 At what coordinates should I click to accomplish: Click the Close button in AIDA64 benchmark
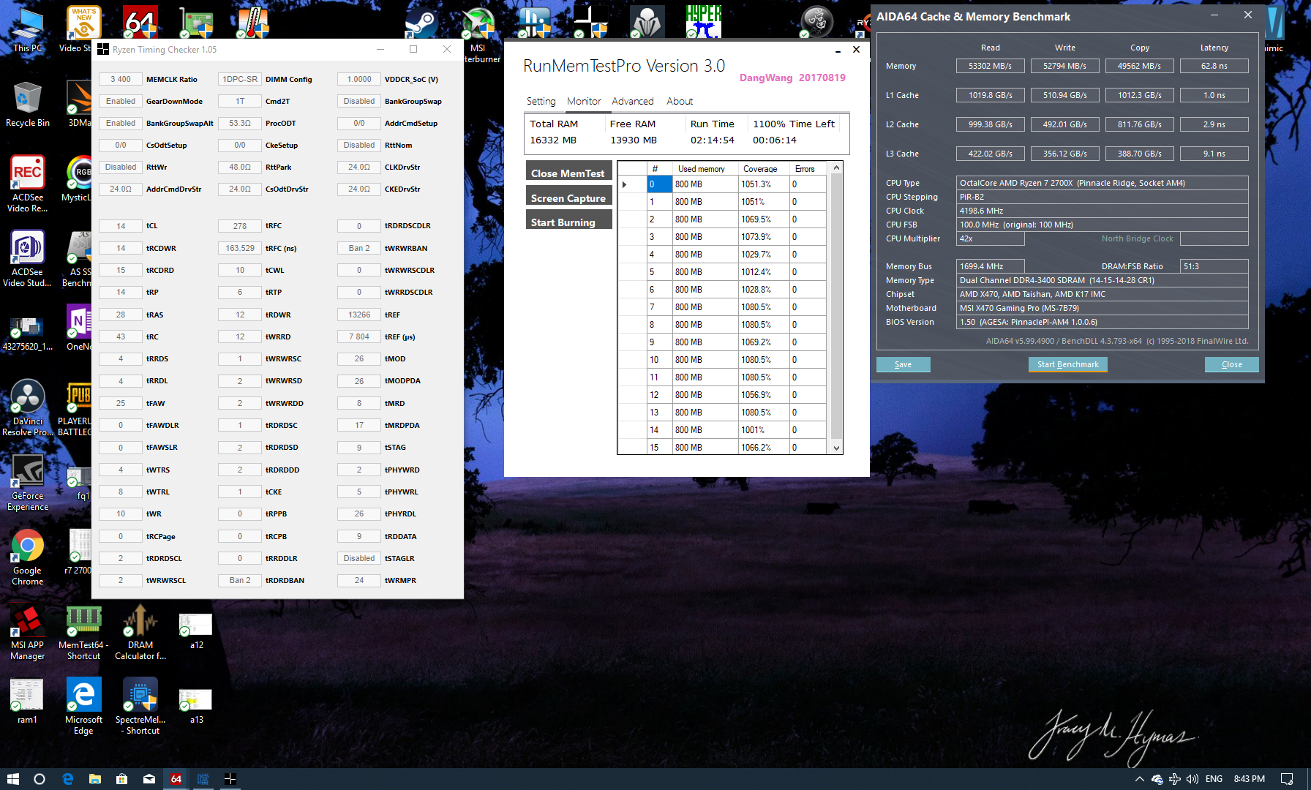[x=1231, y=364]
